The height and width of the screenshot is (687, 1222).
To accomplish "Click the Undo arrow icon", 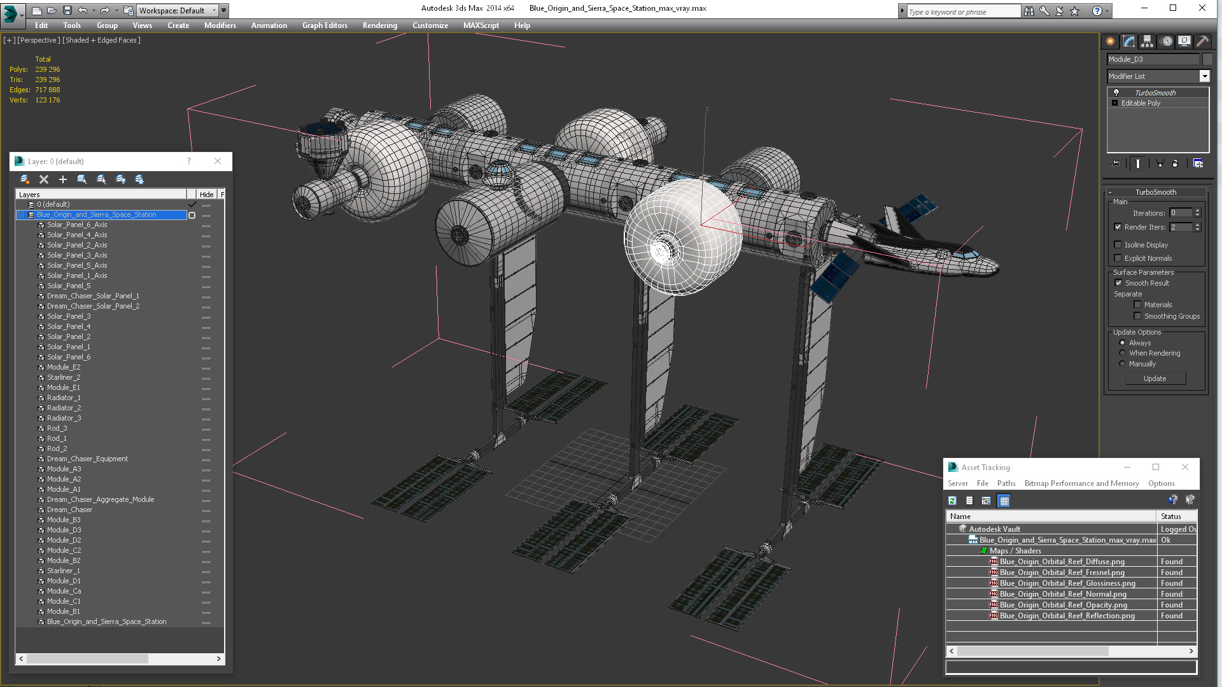I will pos(82,10).
